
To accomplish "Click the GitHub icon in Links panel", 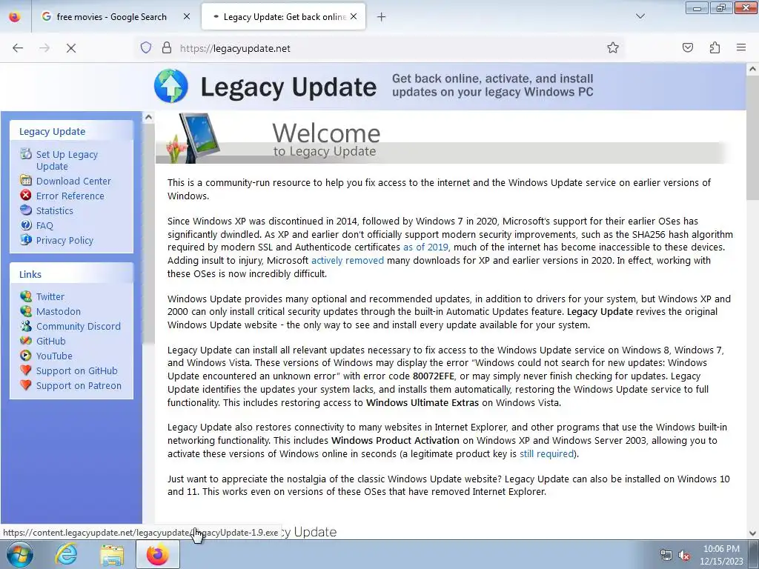I will (26, 341).
